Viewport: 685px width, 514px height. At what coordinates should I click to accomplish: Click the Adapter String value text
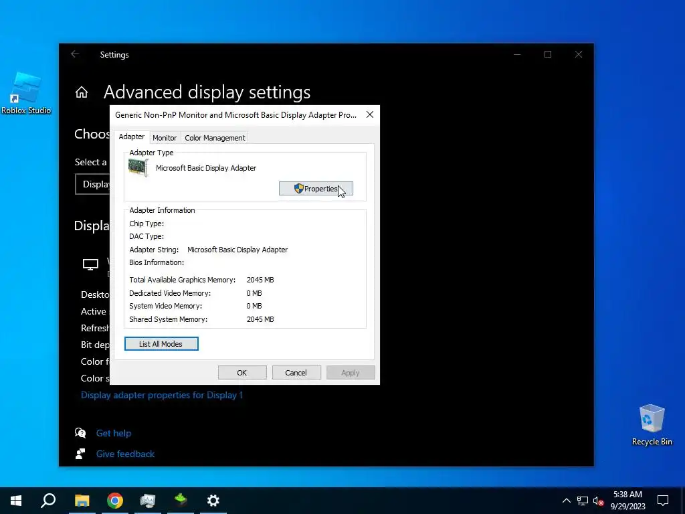coord(237,250)
